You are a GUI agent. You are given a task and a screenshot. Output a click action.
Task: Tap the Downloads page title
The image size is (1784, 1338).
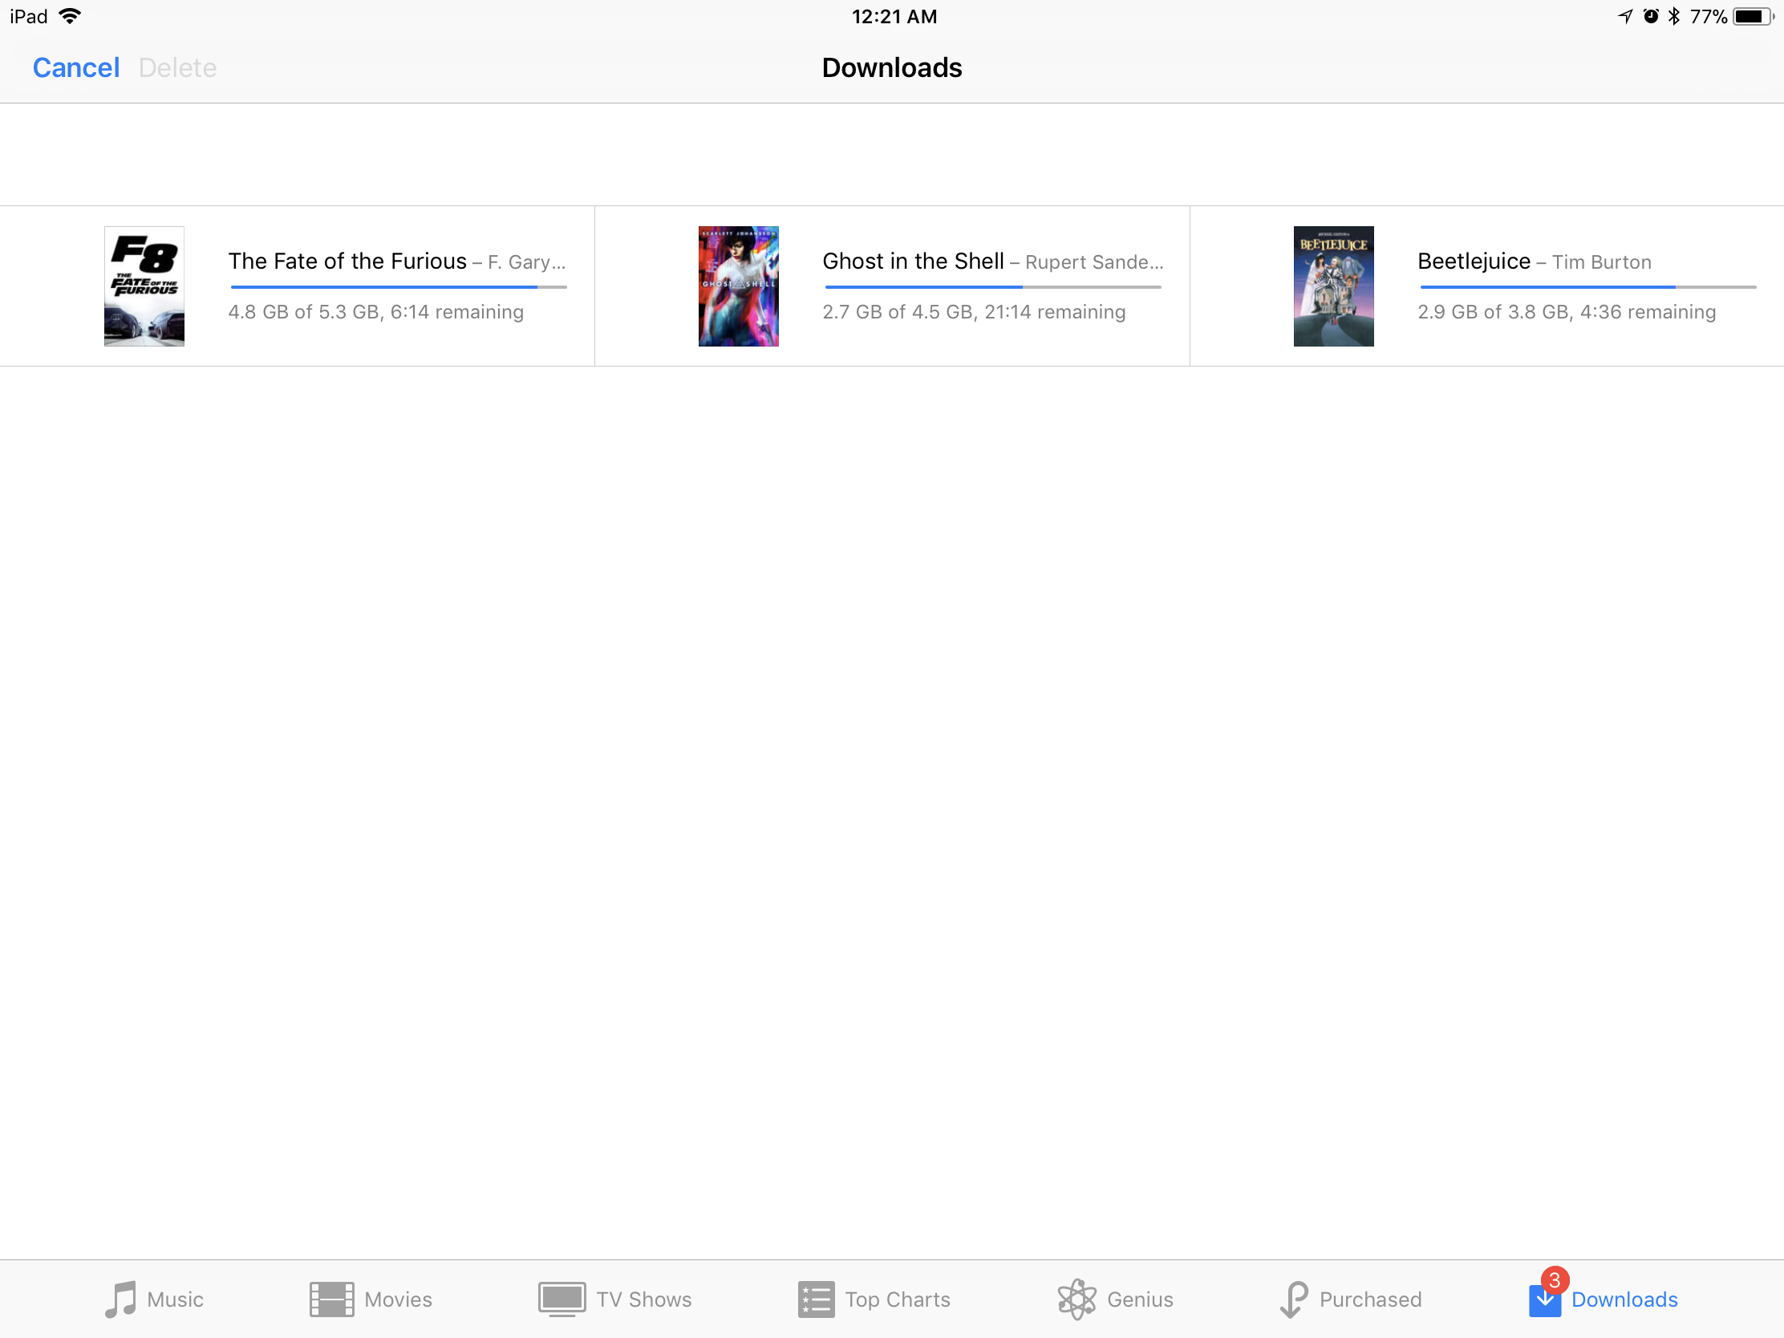(x=891, y=67)
